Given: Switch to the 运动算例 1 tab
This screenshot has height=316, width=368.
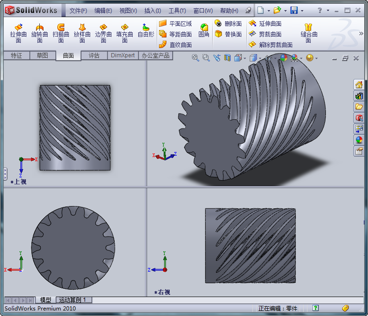Looking at the screenshot, I should (x=74, y=300).
